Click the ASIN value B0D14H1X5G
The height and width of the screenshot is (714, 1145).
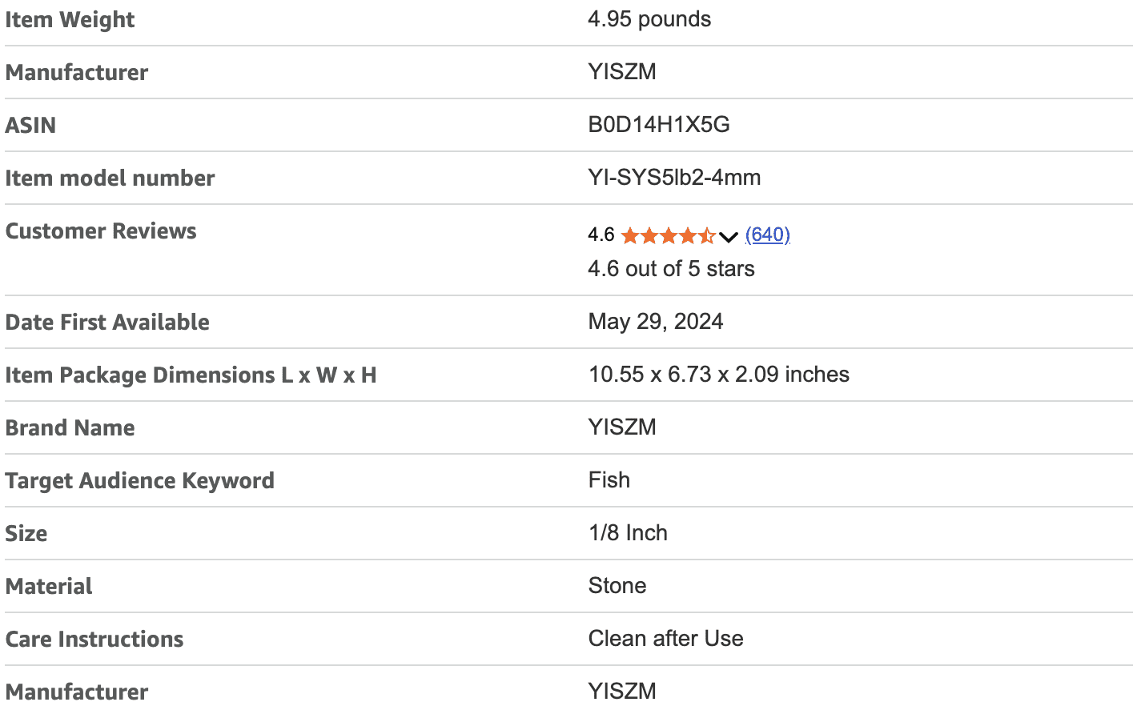click(658, 125)
